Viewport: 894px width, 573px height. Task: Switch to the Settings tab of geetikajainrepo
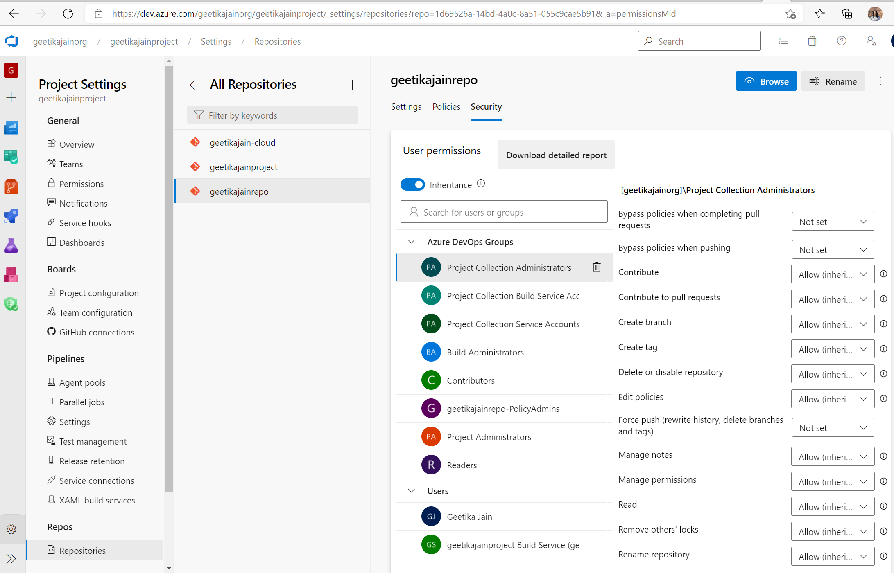(406, 106)
